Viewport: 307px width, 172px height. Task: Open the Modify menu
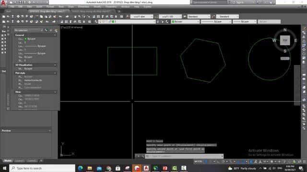pyautogui.click(x=97, y=7)
